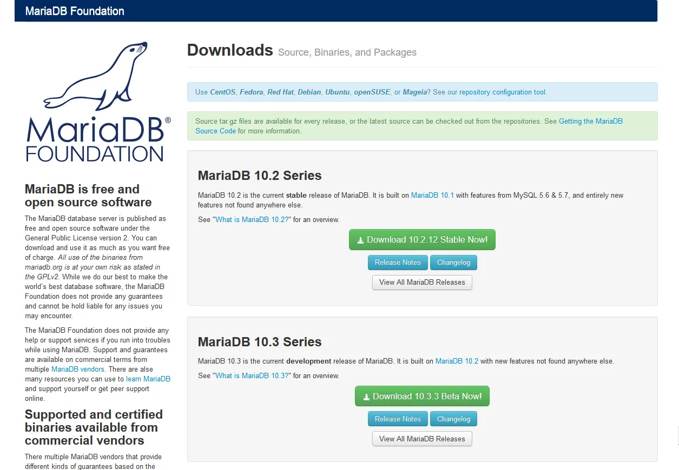This screenshot has height=470, width=679.
Task: Click the MariaDB Foundation seal logo
Action: coord(98,103)
